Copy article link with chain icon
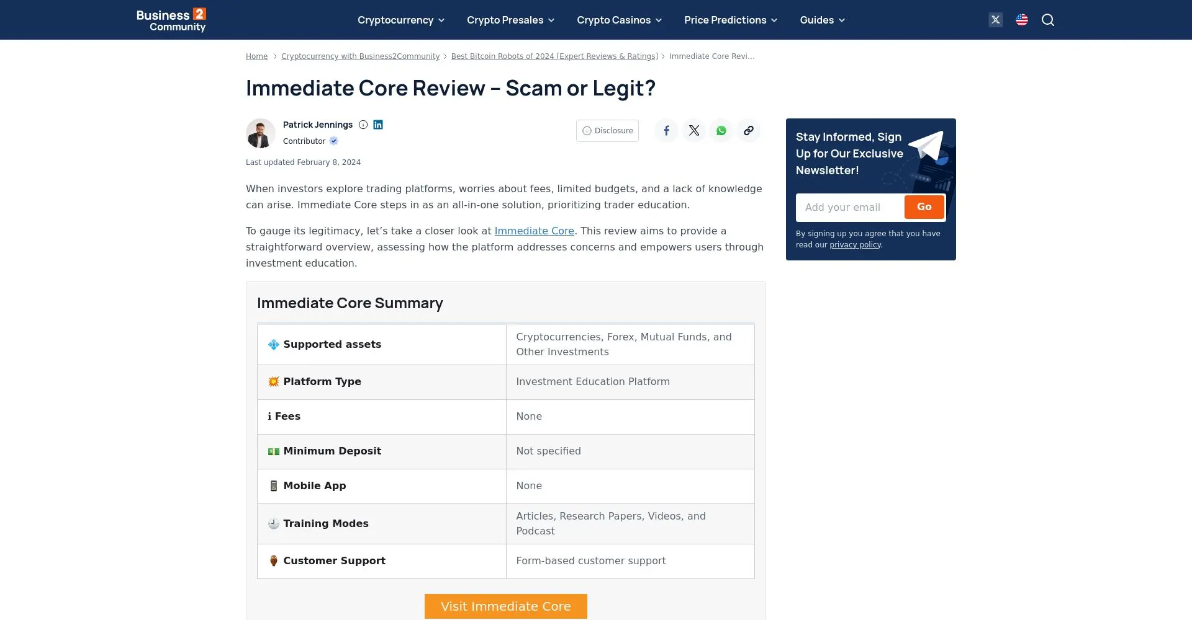 click(749, 131)
